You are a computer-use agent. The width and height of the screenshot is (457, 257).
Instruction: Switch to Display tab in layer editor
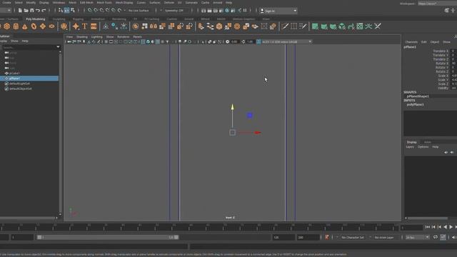pos(412,142)
